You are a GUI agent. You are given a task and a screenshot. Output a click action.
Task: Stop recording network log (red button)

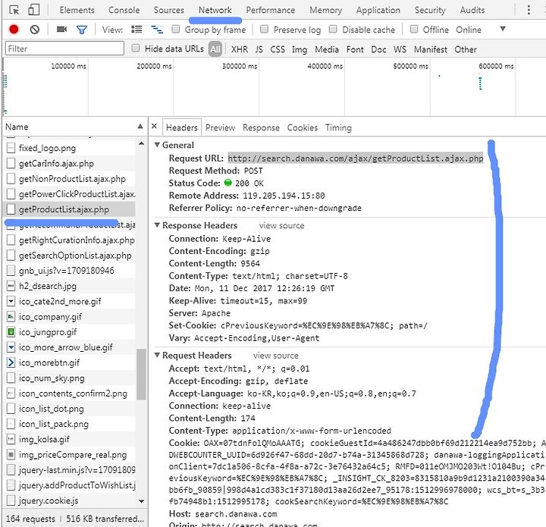click(x=14, y=30)
